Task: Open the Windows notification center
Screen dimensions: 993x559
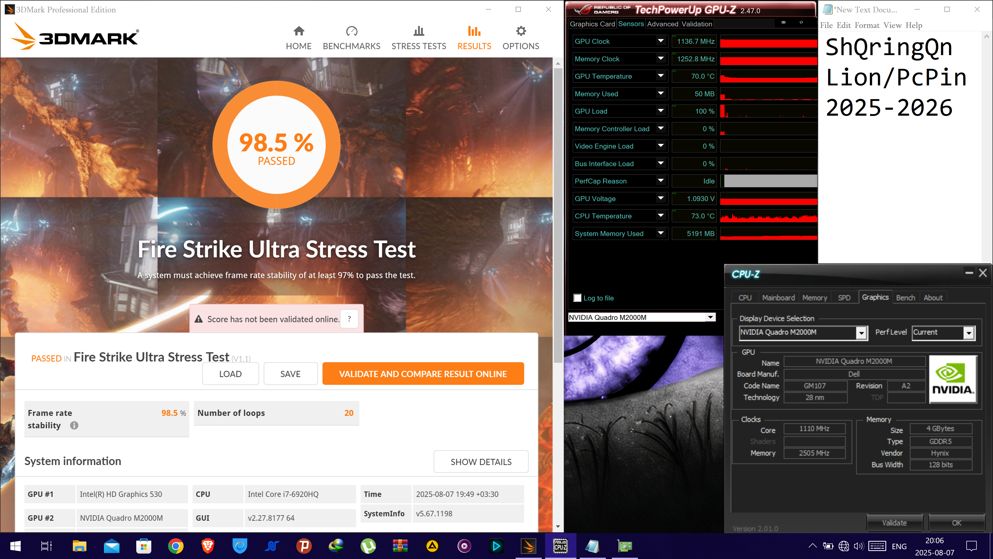Action: pos(972,546)
